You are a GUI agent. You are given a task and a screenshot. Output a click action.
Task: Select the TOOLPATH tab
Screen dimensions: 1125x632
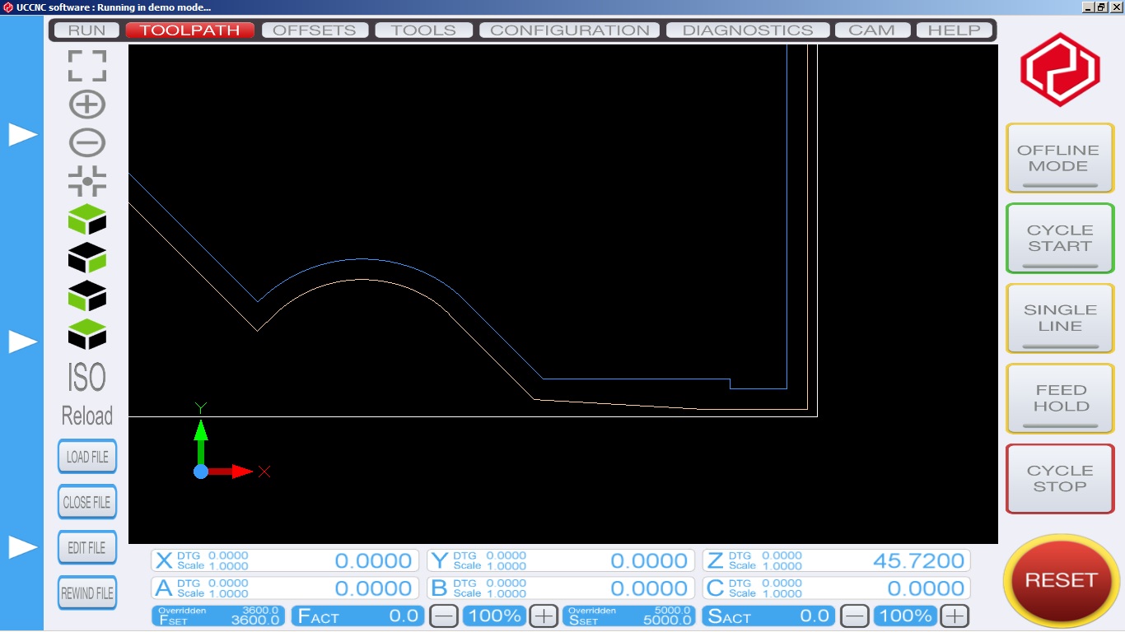pyautogui.click(x=190, y=30)
